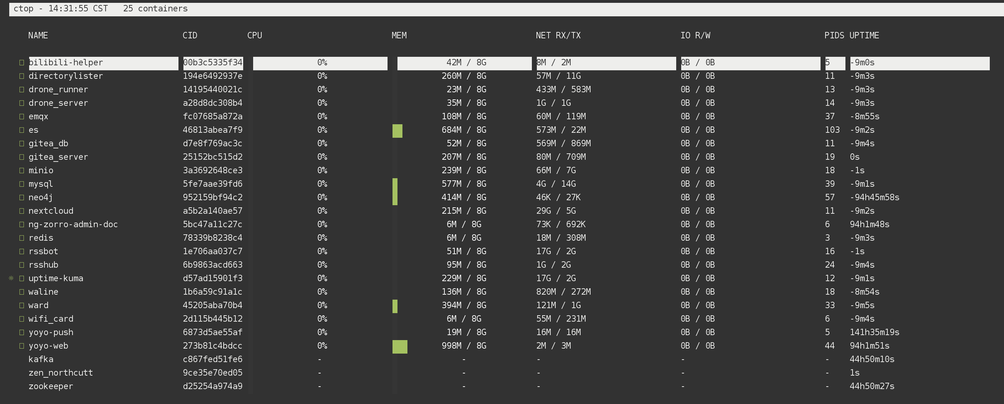Click container ID 46813abea7f9
1004x404 pixels.
(x=213, y=130)
